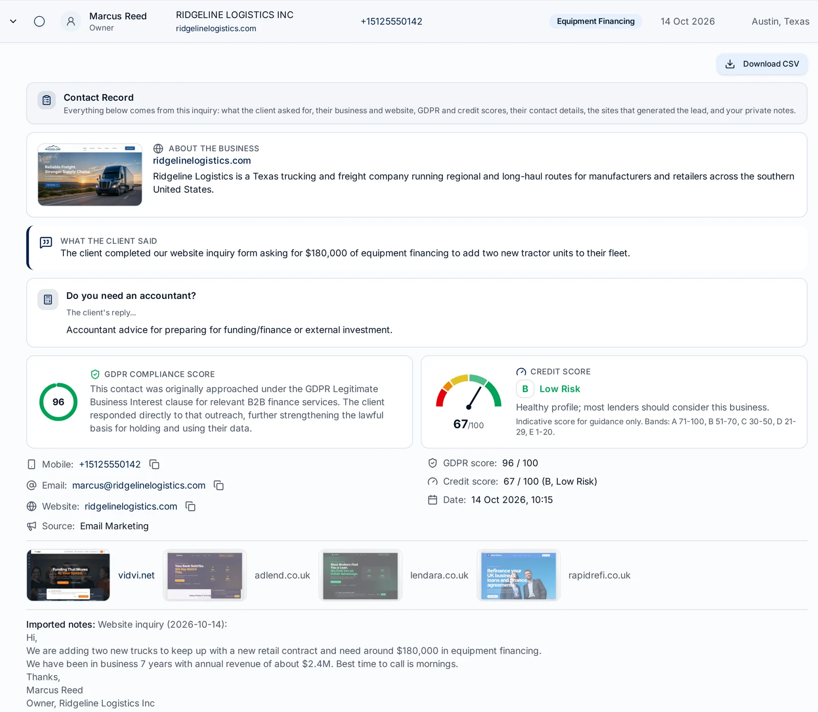This screenshot has width=818, height=712.
Task: Click the B credit band badge
Action: tap(525, 389)
